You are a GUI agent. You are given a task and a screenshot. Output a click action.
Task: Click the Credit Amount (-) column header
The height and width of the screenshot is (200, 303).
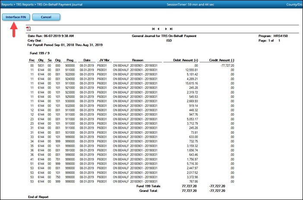tap(221, 60)
